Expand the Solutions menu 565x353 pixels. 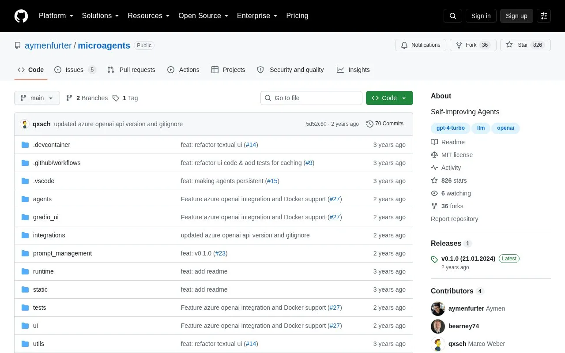coord(101,16)
